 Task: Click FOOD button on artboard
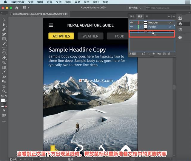coord(118,36)
